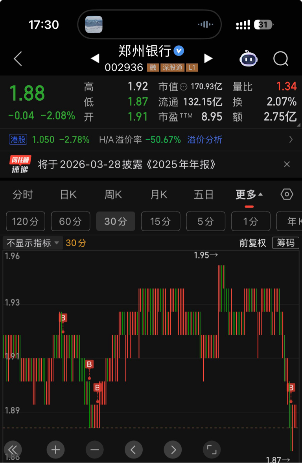Open the 市值 info smiley icon
This screenshot has width=302, height=463.
tap(184, 87)
